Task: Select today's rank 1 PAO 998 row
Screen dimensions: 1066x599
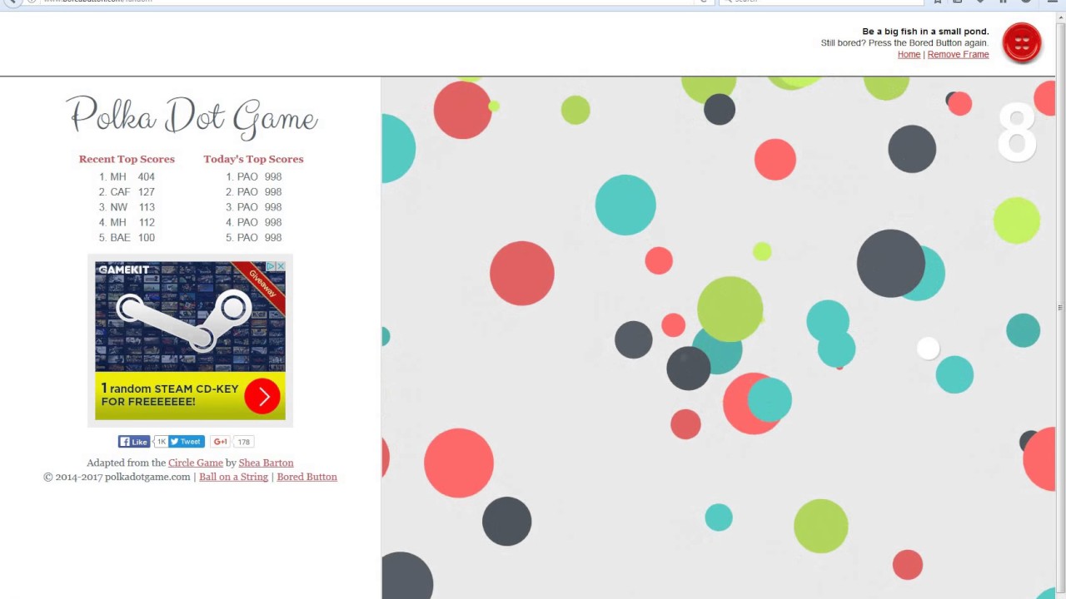Action: [253, 176]
